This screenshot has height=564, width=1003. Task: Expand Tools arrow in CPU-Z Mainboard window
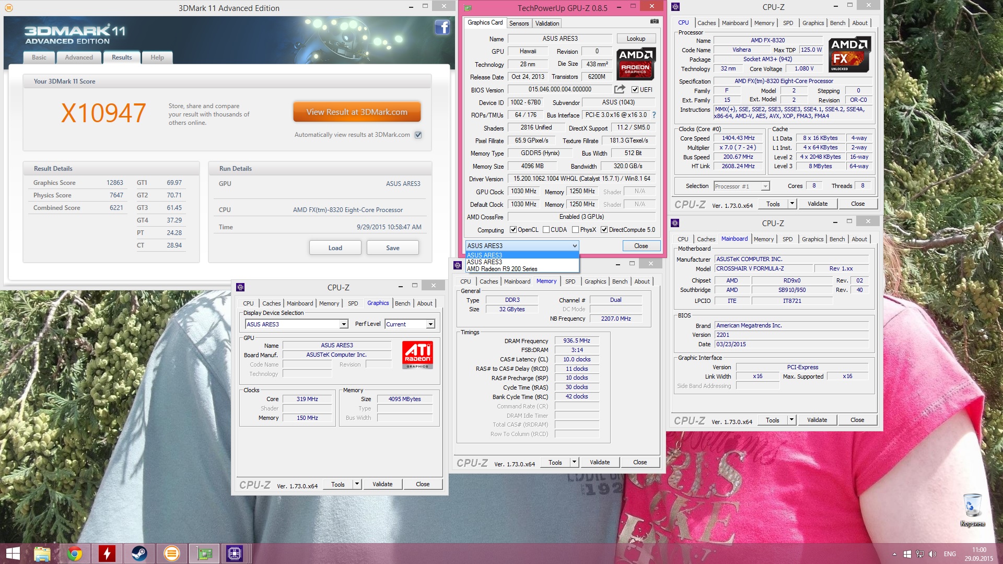[791, 420]
